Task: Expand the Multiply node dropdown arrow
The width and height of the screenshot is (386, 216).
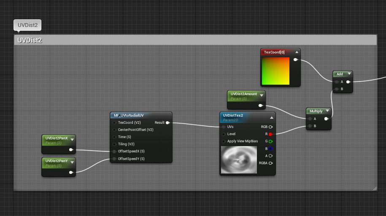Action: pyautogui.click(x=327, y=111)
